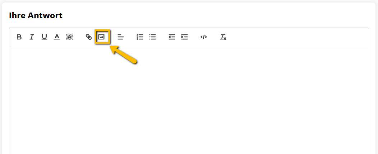Screen dimensions: 378x154
Task: Toggle bold formatting in the editor toolbar
Action: 19,37
